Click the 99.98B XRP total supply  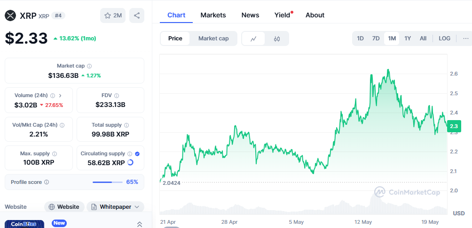pyautogui.click(x=110, y=134)
